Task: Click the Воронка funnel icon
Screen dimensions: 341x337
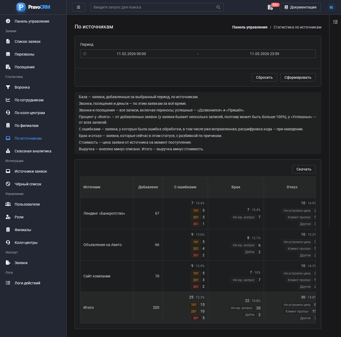Action: [x=8, y=87]
